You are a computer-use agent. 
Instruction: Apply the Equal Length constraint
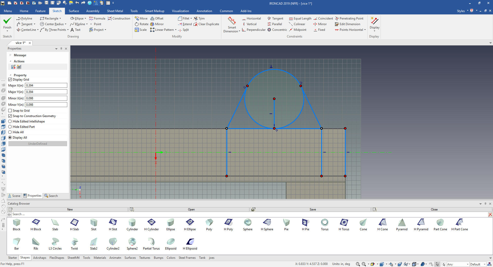300,18
